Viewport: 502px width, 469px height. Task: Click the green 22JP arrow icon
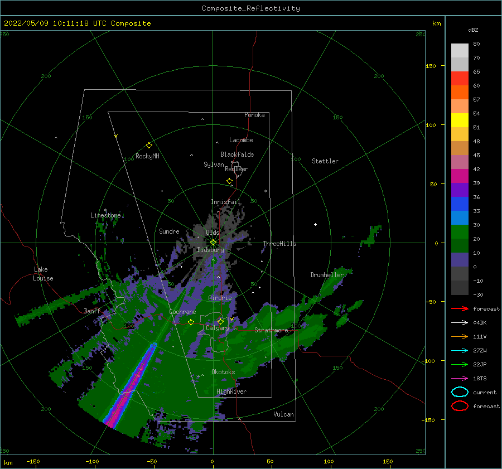(x=460, y=364)
